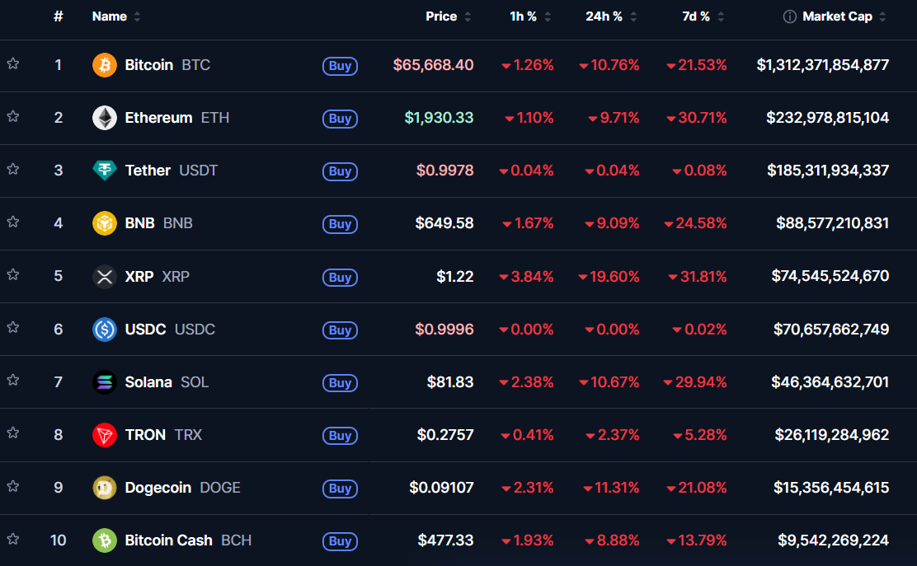Viewport: 917px width, 566px height.
Task: Click the Solana logo icon
Action: click(x=105, y=382)
